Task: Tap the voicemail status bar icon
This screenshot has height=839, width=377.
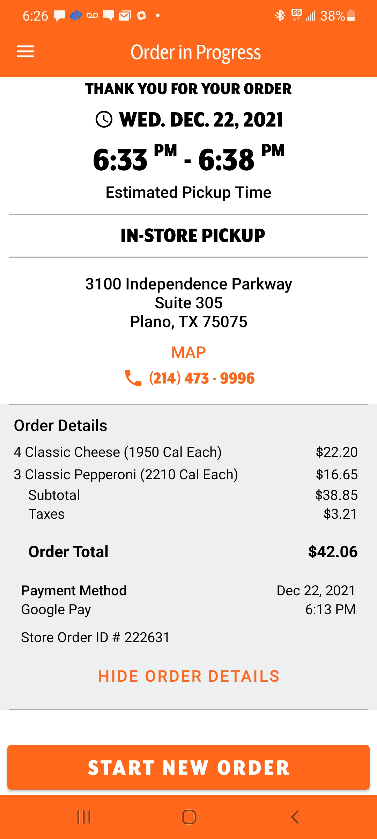Action: pyautogui.click(x=92, y=15)
